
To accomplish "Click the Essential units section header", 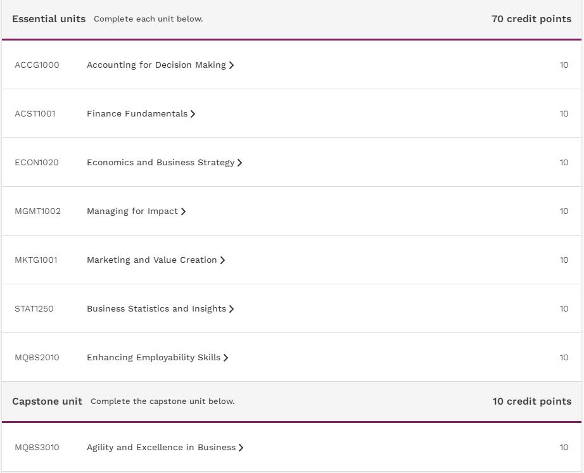I will coord(49,18).
